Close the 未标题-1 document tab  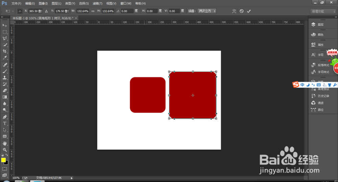[x=76, y=18]
